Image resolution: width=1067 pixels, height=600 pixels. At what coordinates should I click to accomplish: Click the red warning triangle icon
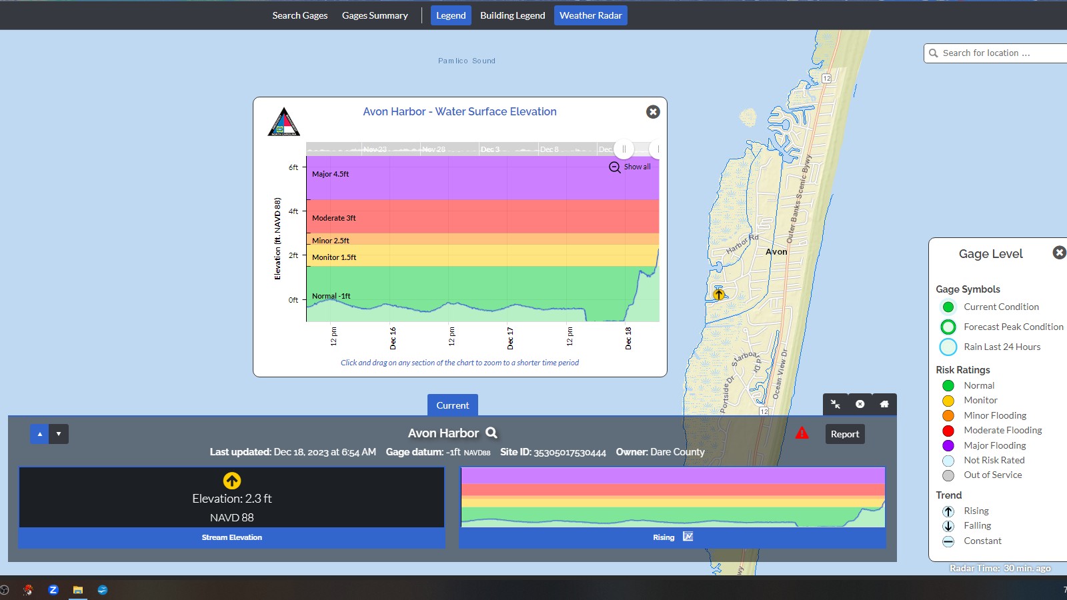802,433
